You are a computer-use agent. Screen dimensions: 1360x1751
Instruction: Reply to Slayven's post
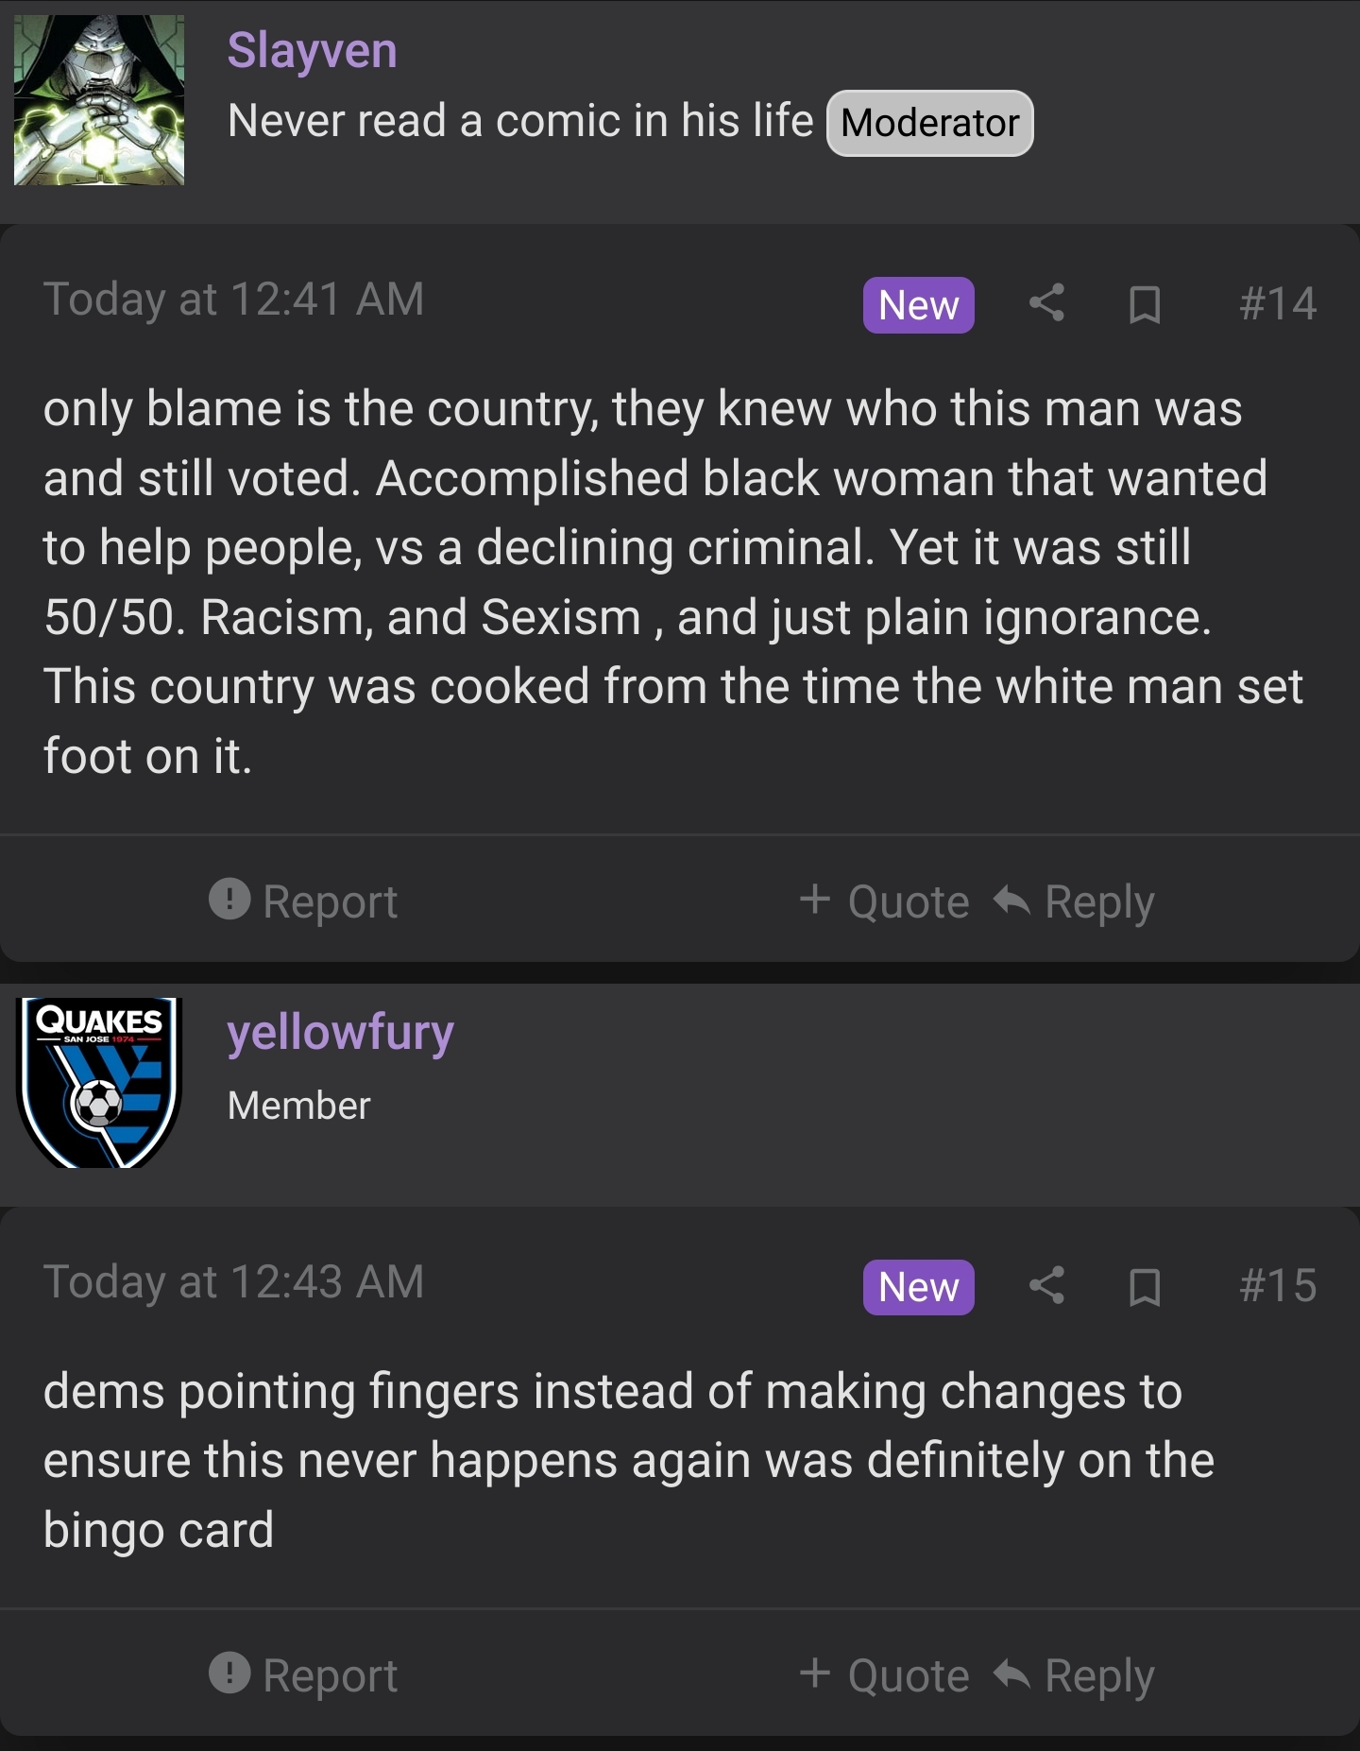(1075, 901)
